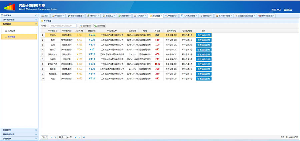This screenshot has width=300, height=141.
Task: Switch to the 报表统计 tab
Action: pos(206,16)
